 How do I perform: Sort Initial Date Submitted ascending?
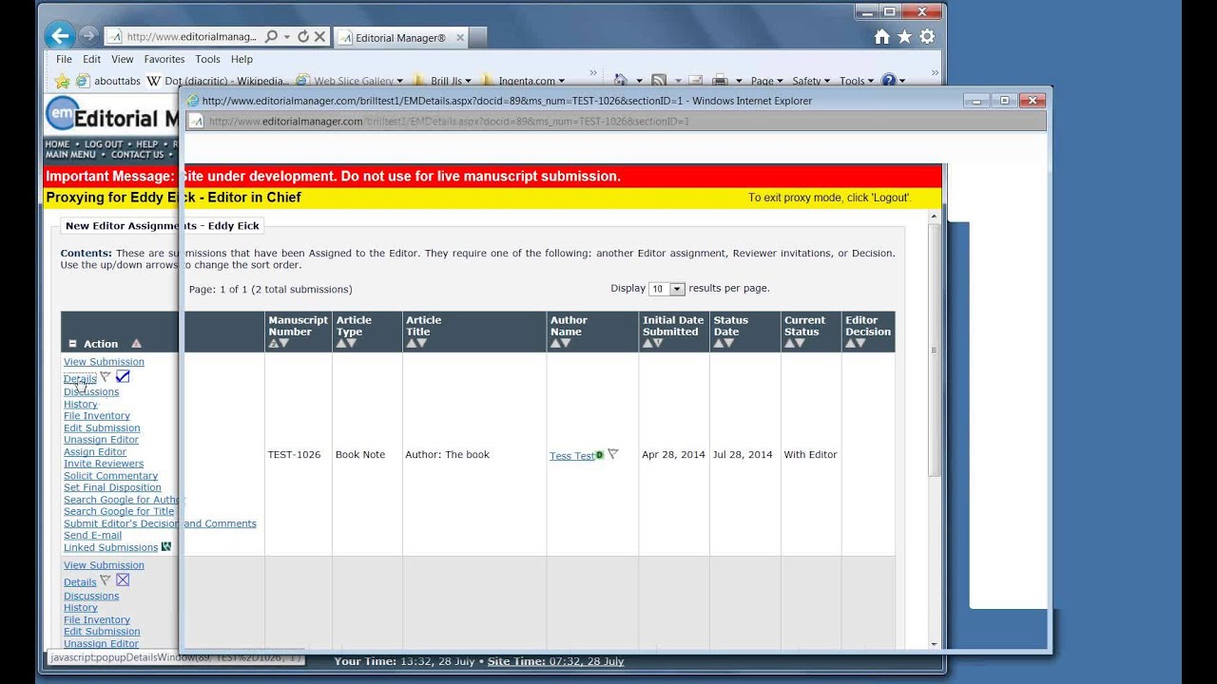pyautogui.click(x=647, y=344)
